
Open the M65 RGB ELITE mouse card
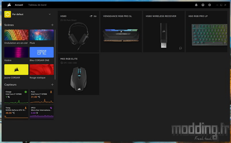coord(78,74)
